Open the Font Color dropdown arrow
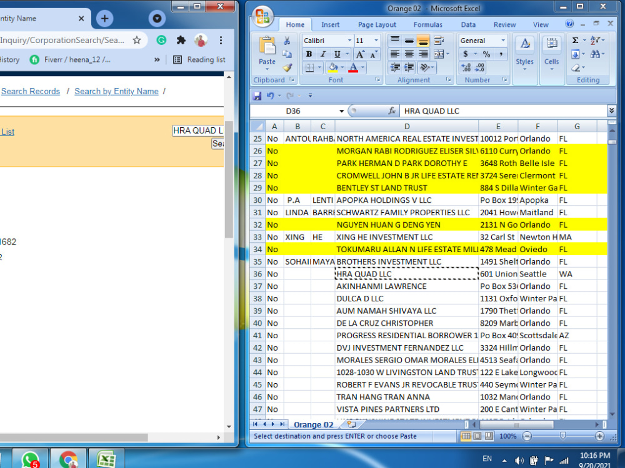The width and height of the screenshot is (625, 468). pos(362,67)
